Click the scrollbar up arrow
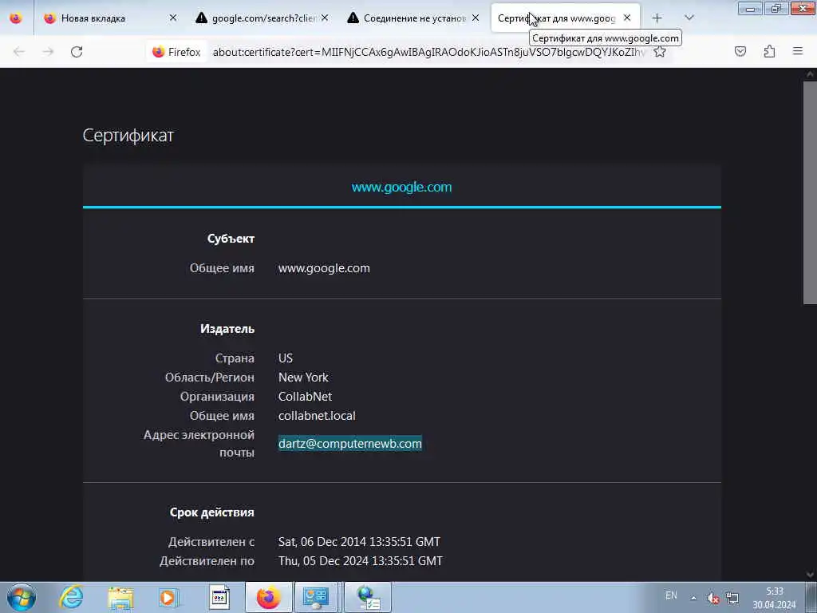 810,74
